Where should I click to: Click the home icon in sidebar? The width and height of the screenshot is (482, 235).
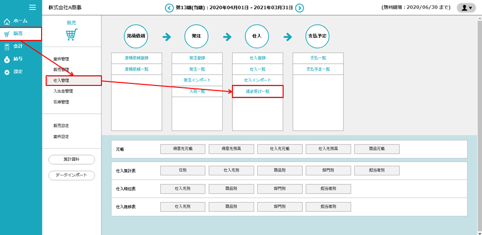point(7,21)
